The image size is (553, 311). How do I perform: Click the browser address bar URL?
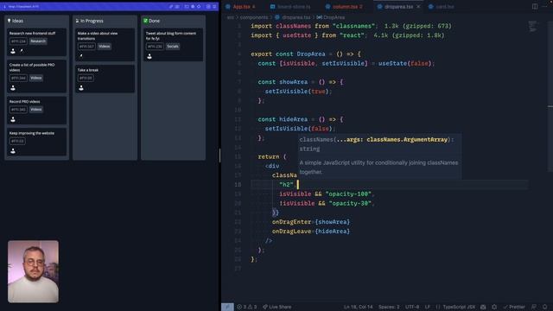[x=23, y=6]
